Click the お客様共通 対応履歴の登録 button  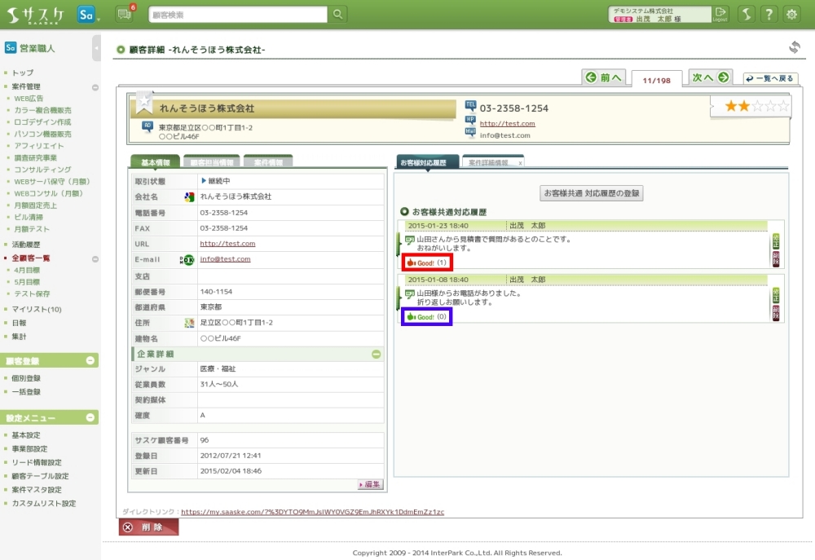point(593,193)
